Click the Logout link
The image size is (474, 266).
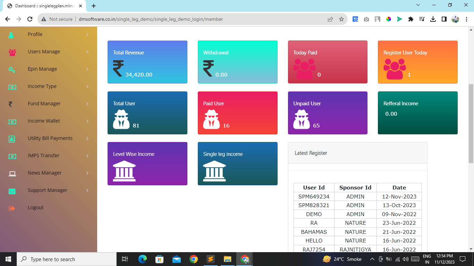point(35,207)
